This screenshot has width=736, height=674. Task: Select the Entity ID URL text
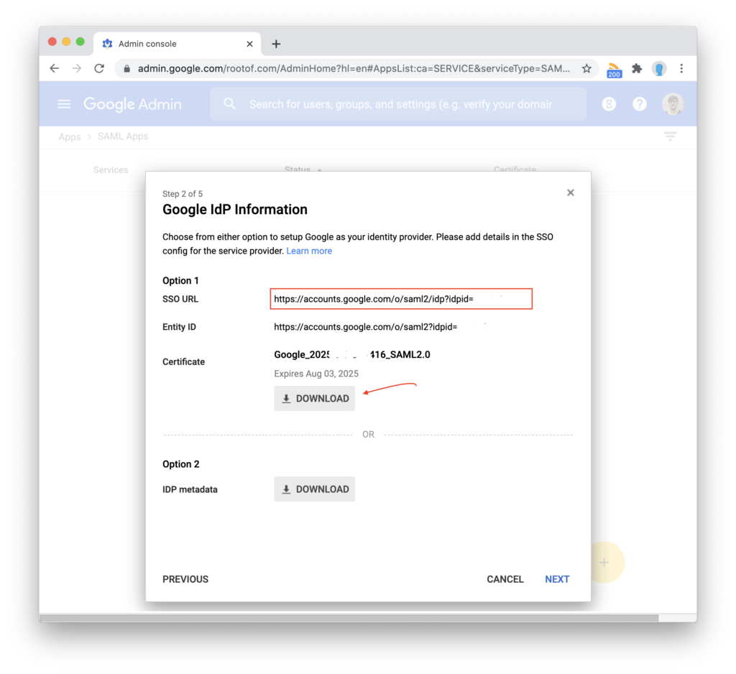tap(366, 327)
